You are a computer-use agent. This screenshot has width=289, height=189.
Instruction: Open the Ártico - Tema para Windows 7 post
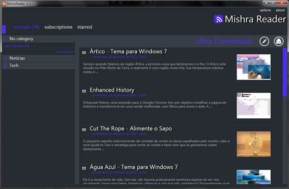point(128,51)
